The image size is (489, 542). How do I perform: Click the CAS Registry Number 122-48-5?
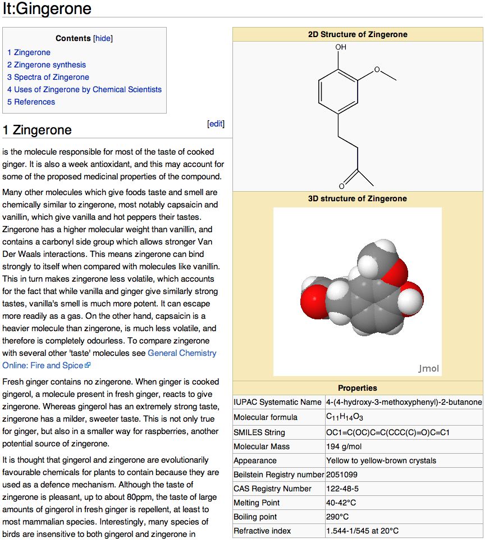click(342, 489)
